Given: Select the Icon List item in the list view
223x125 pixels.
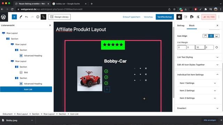Looking at the screenshot, I should [x=26, y=89].
